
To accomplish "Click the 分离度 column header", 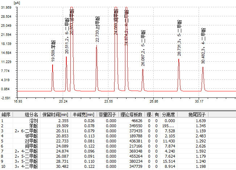I will 168,114.
